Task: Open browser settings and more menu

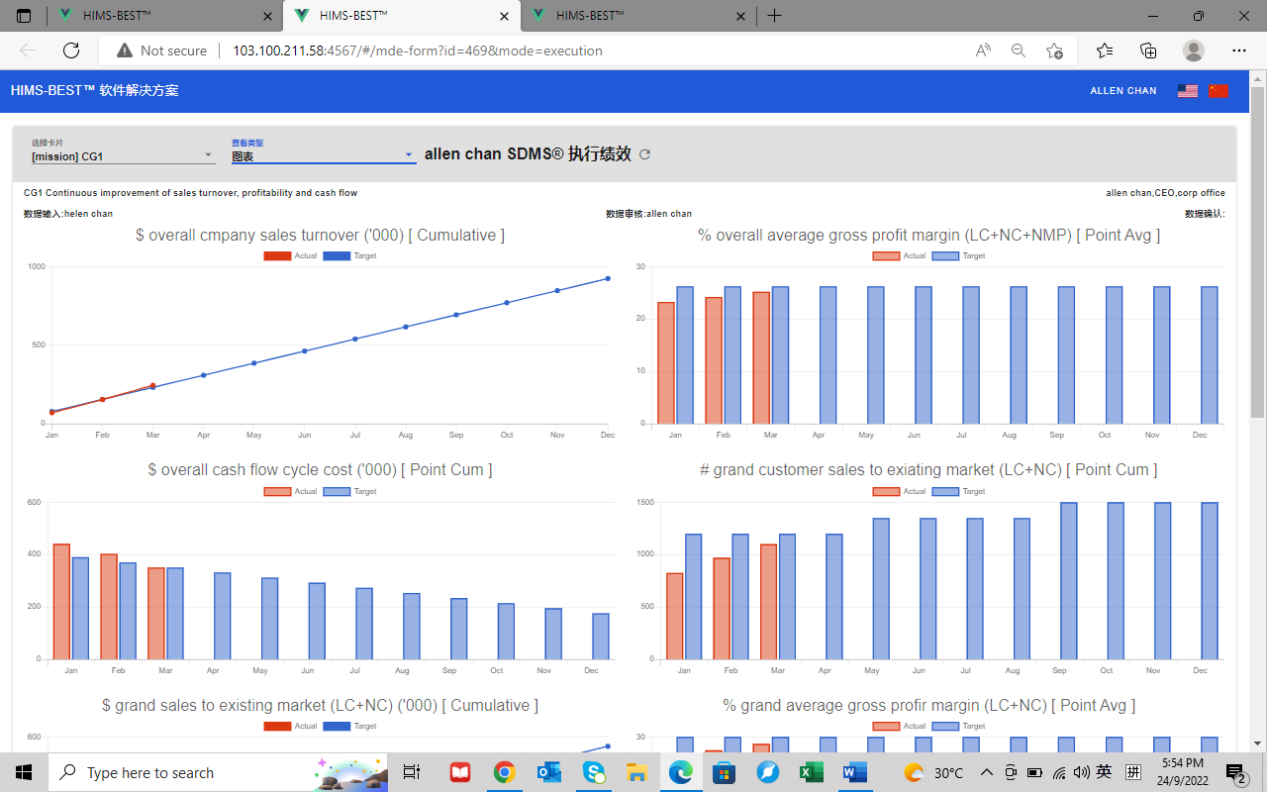Action: pos(1238,50)
